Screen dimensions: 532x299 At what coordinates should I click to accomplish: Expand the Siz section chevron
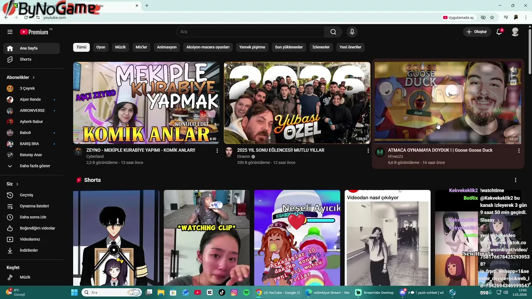coord(17,184)
